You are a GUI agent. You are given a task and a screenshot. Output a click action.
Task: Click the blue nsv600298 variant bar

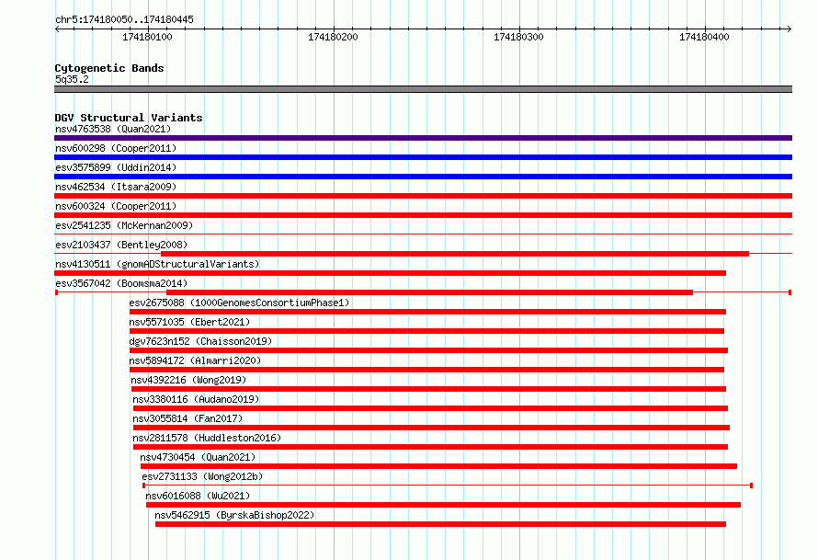coord(423,157)
